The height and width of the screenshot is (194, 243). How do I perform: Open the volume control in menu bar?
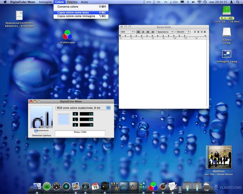[x=193, y=2]
